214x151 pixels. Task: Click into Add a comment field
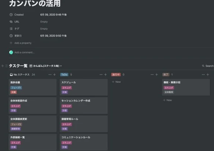[24, 52]
